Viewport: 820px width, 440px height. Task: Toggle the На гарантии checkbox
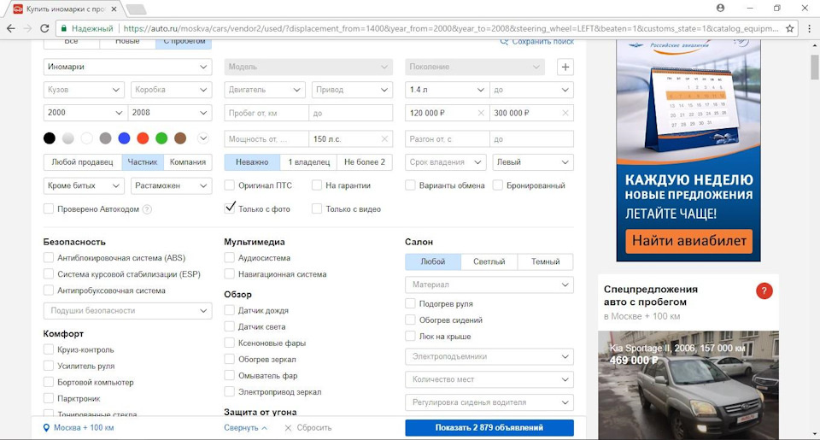point(316,185)
